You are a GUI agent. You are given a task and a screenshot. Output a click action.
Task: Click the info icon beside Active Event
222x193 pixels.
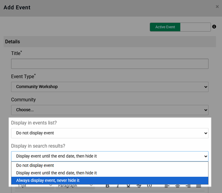[214, 27]
